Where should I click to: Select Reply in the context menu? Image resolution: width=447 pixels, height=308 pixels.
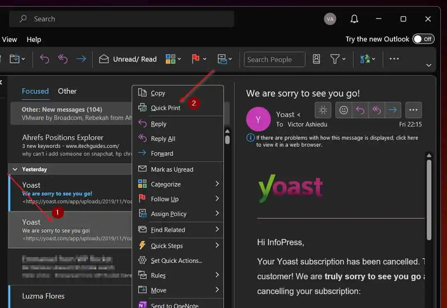[178, 124]
